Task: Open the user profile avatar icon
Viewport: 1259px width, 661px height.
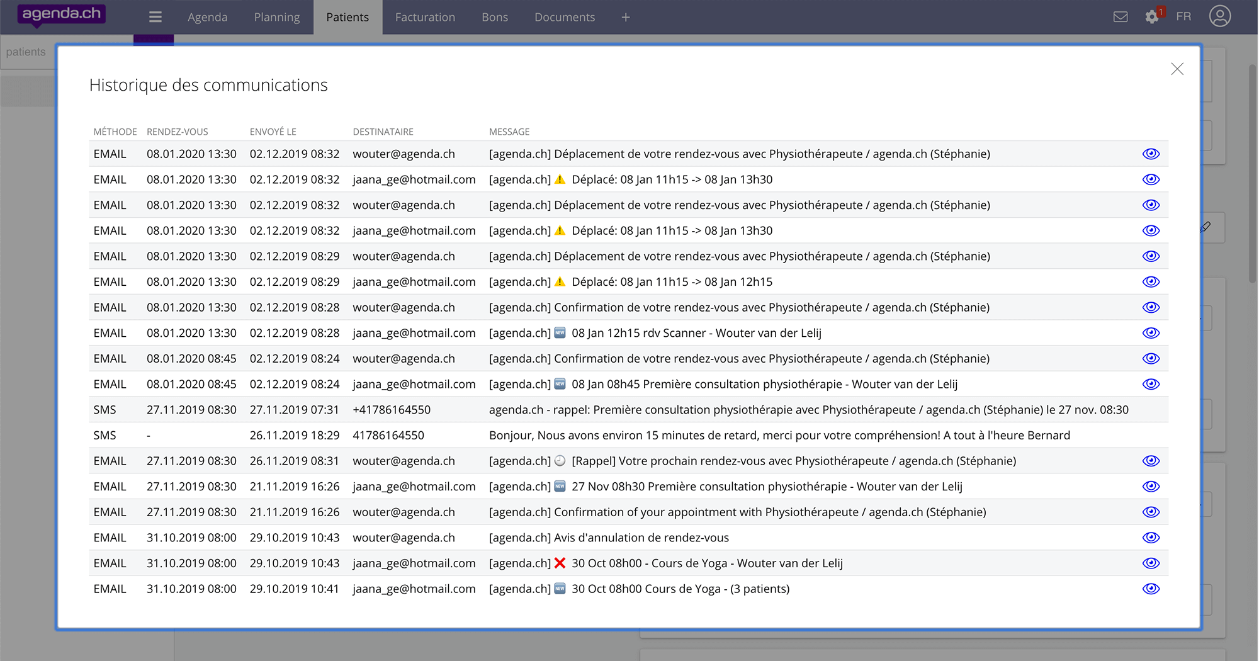Action: click(x=1219, y=16)
